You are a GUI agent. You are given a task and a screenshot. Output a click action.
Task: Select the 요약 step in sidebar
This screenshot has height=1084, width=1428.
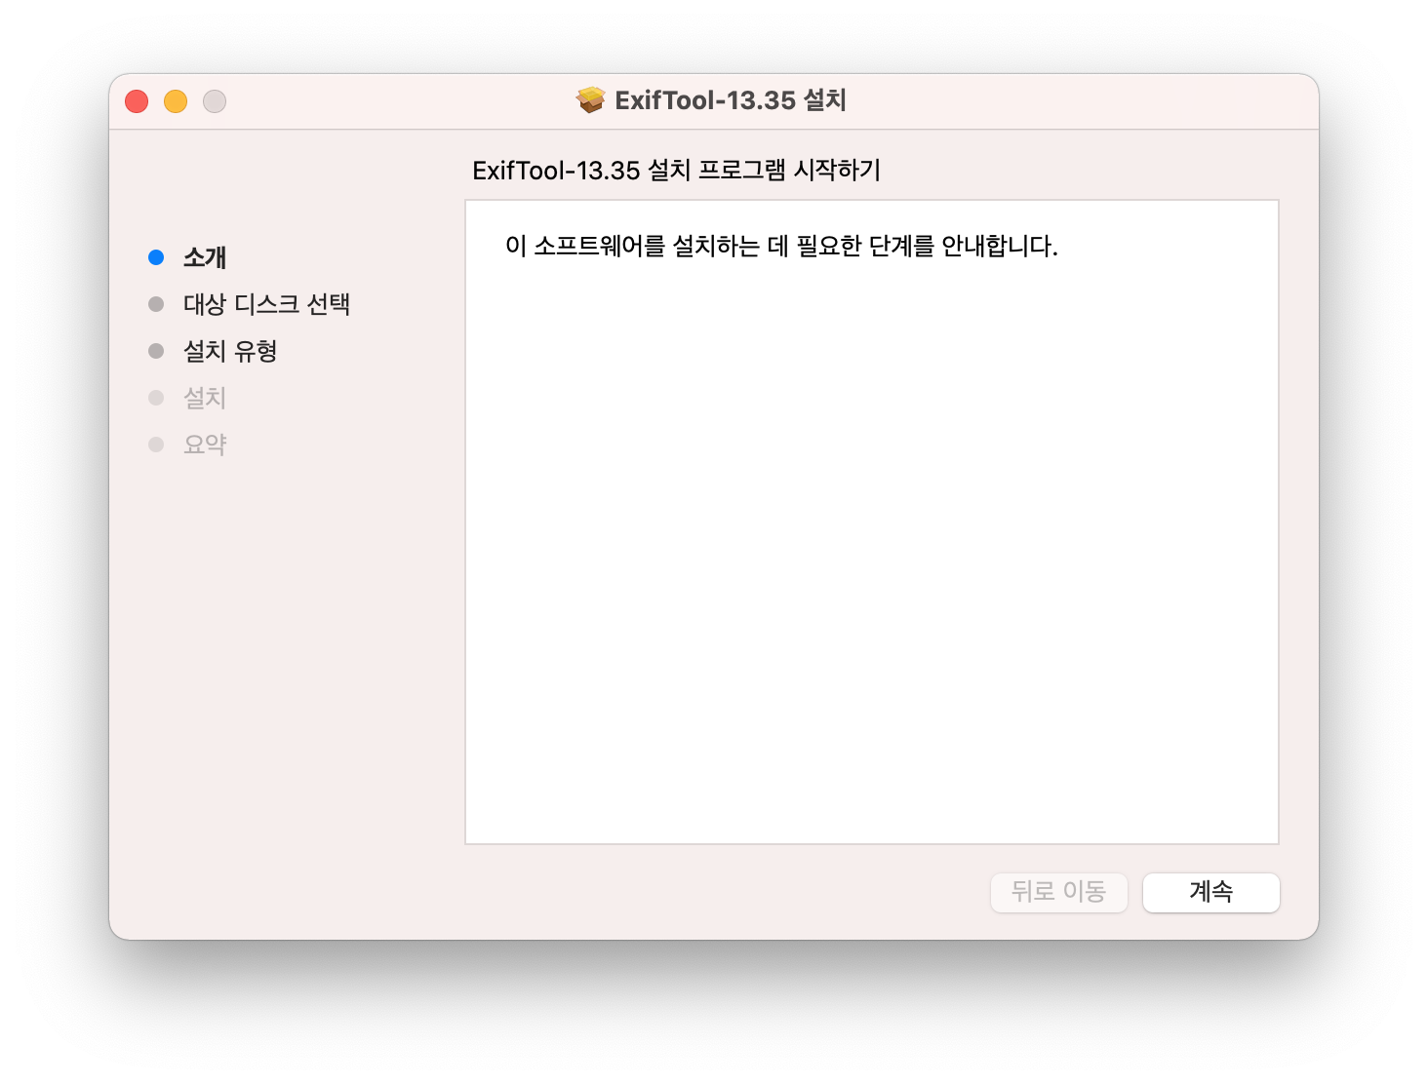pos(205,445)
